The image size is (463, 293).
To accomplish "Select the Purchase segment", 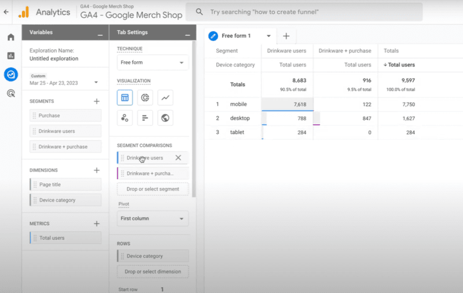I will click(65, 116).
